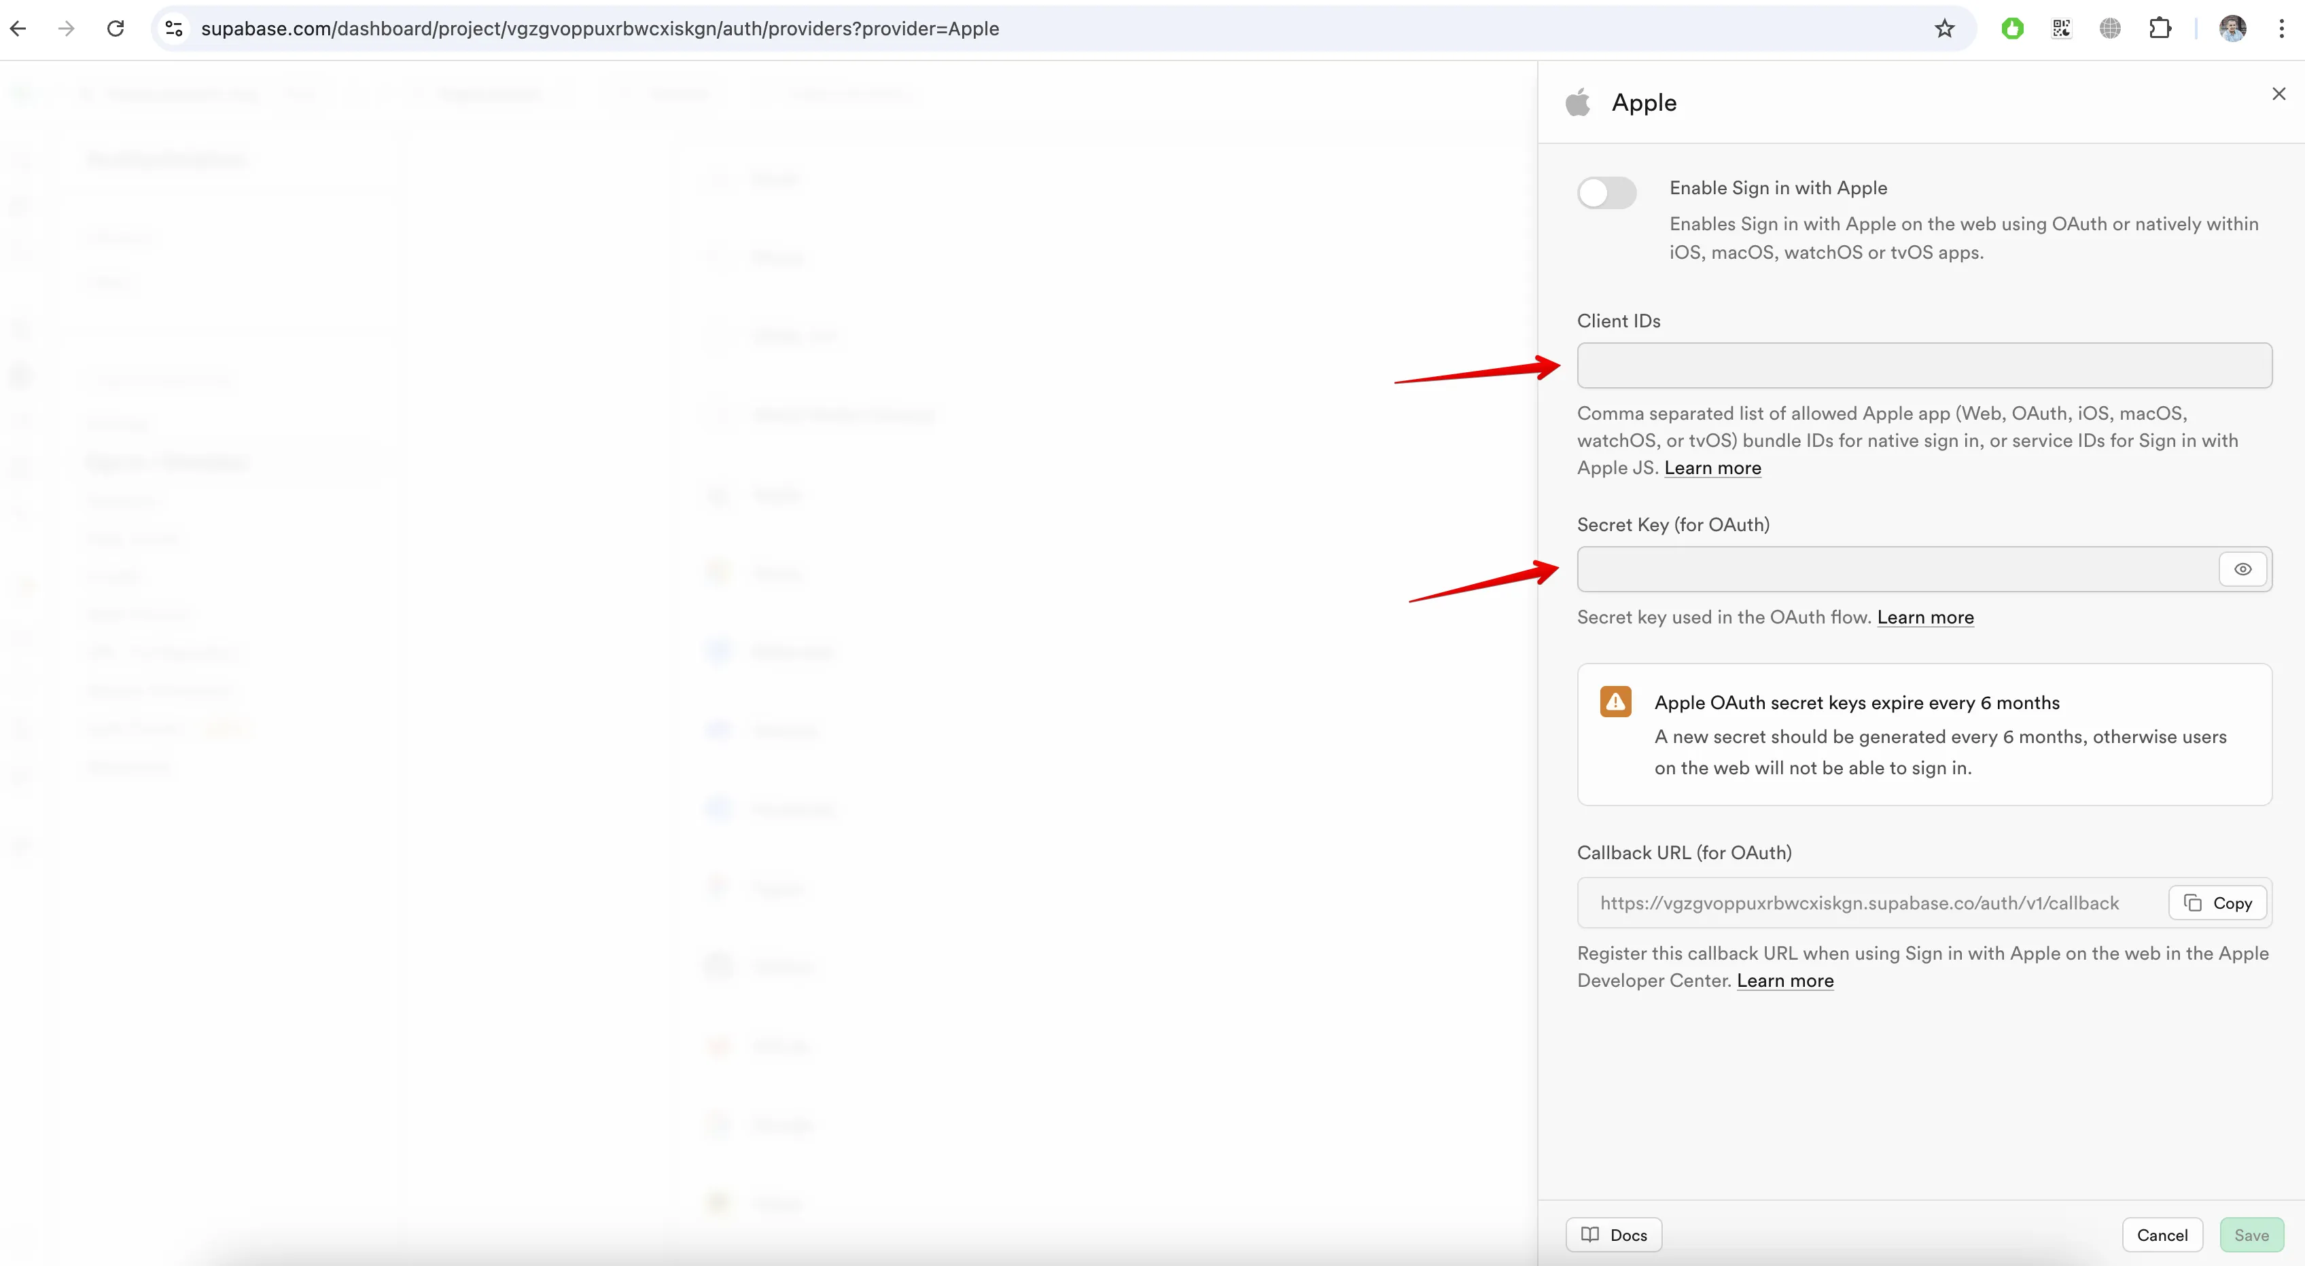
Task: Open Learn more link under Secret Key
Action: (x=1926, y=617)
